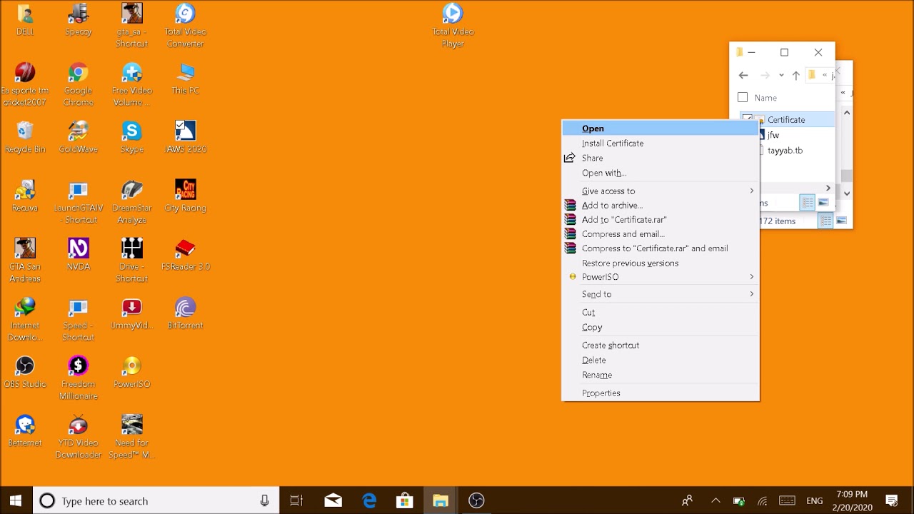The image size is (914, 514).
Task: Select Free Video Volume desktop icon
Action: pos(131,84)
